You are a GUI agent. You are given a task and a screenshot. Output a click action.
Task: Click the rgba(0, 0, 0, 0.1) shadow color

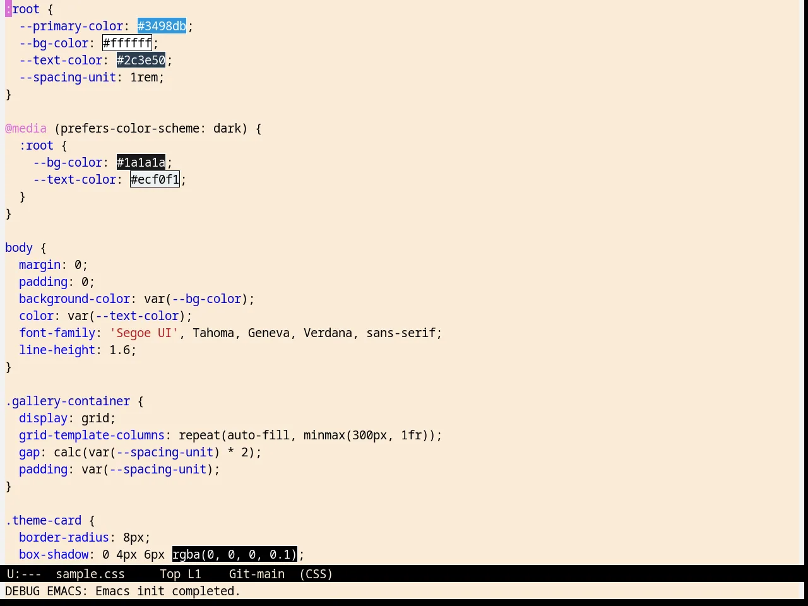(234, 554)
